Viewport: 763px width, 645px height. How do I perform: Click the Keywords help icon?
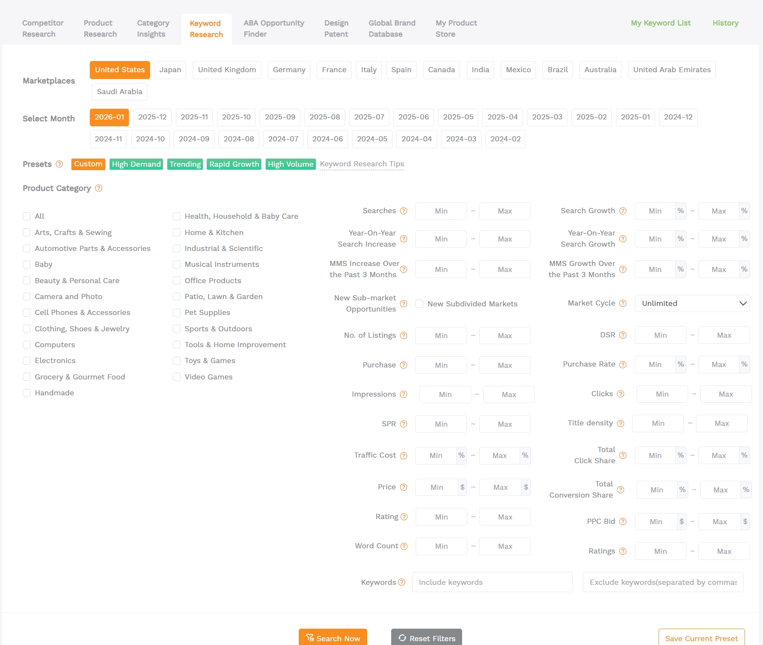pos(402,582)
